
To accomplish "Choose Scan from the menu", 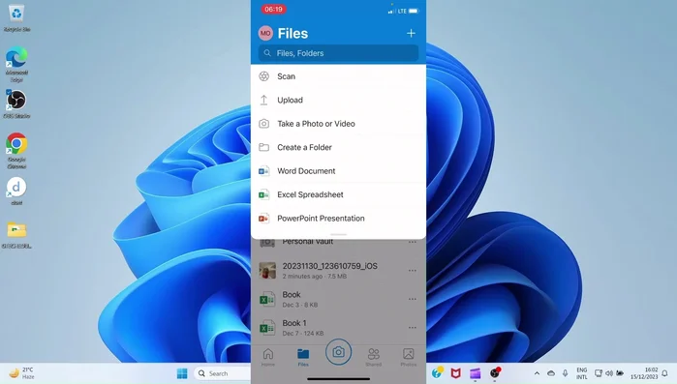I will point(339,76).
